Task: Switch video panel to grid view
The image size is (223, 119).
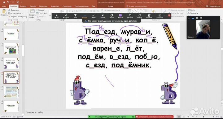Action: click(x=201, y=18)
